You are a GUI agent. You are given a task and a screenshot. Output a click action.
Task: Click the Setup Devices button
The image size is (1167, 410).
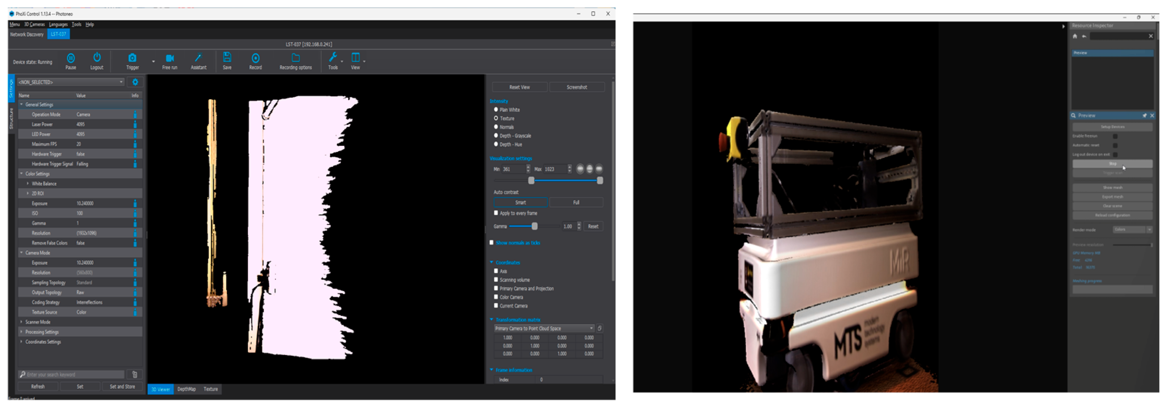pyautogui.click(x=1112, y=127)
